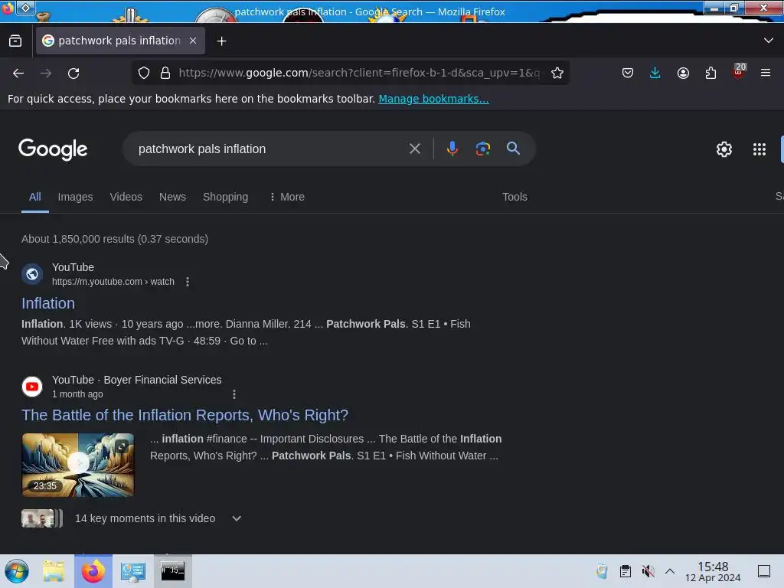Open the extensions puzzle icon
Viewport: 784px width, 588px height.
(x=710, y=73)
